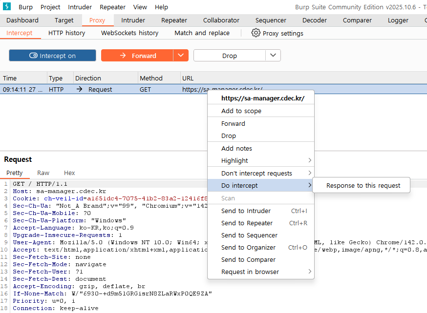Switch to the Collaborator tab
The image size is (427, 313).
(x=221, y=20)
